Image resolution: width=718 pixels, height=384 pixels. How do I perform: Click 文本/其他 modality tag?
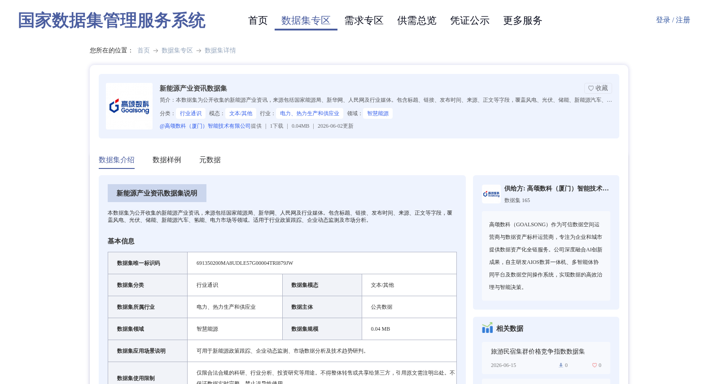(x=241, y=113)
